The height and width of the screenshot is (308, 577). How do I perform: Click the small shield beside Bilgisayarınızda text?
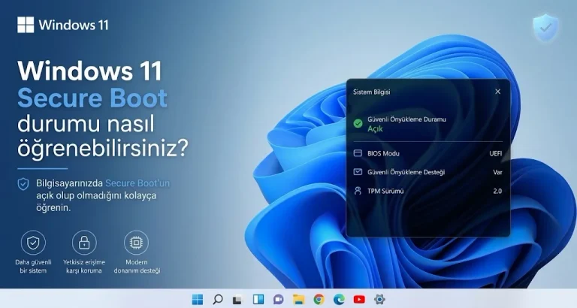coord(23,184)
